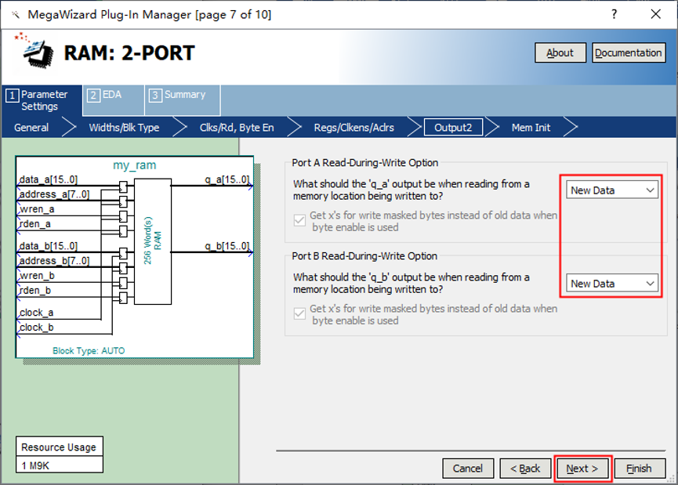Click the data_a[15..0] input port in diagram
Viewport: 678px width, 485px height.
click(x=49, y=180)
